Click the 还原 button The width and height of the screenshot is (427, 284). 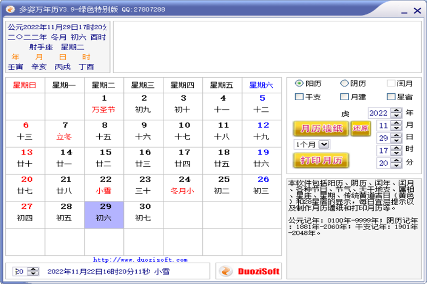[x=361, y=128]
